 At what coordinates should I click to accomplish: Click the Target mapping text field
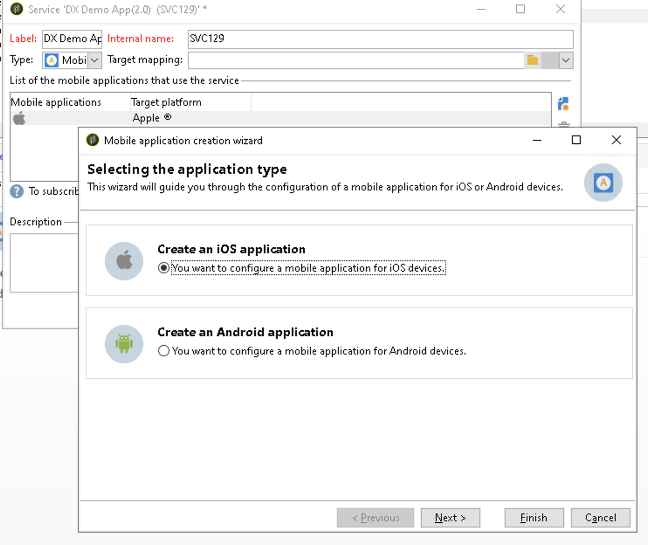click(x=356, y=60)
